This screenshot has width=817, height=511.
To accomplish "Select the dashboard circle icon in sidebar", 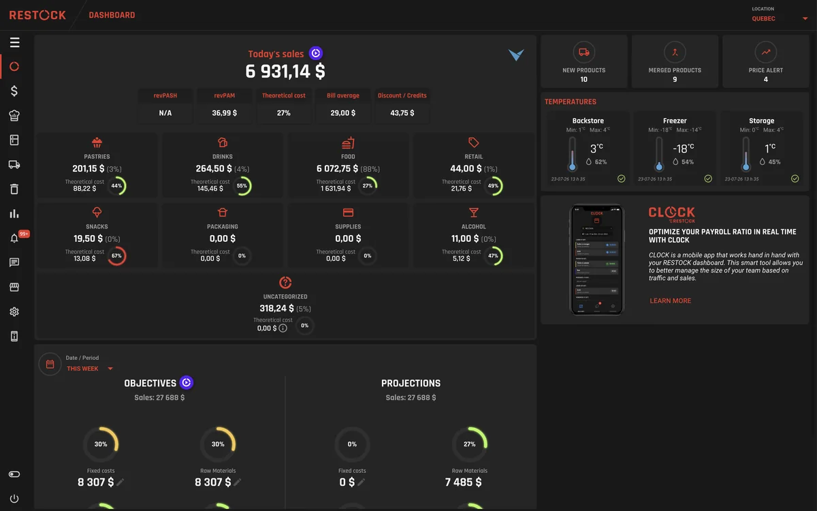I will point(14,67).
